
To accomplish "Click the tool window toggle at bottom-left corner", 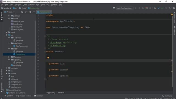I will pos(2,98).
